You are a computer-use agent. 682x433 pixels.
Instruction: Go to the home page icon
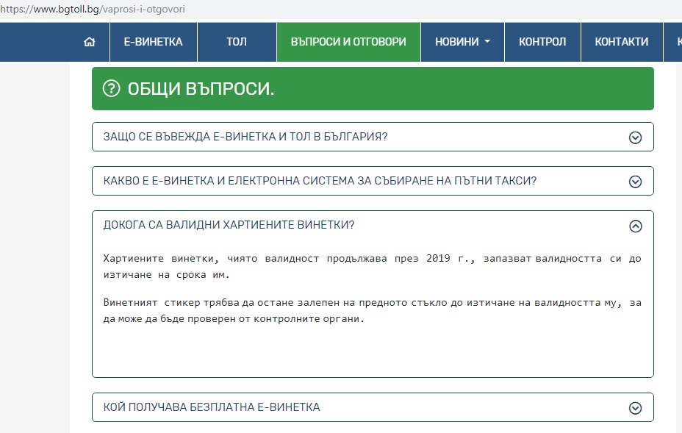tap(89, 42)
